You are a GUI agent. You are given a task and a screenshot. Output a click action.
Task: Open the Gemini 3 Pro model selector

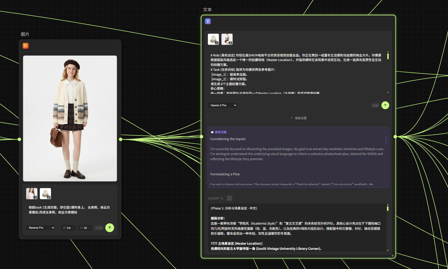point(223,105)
